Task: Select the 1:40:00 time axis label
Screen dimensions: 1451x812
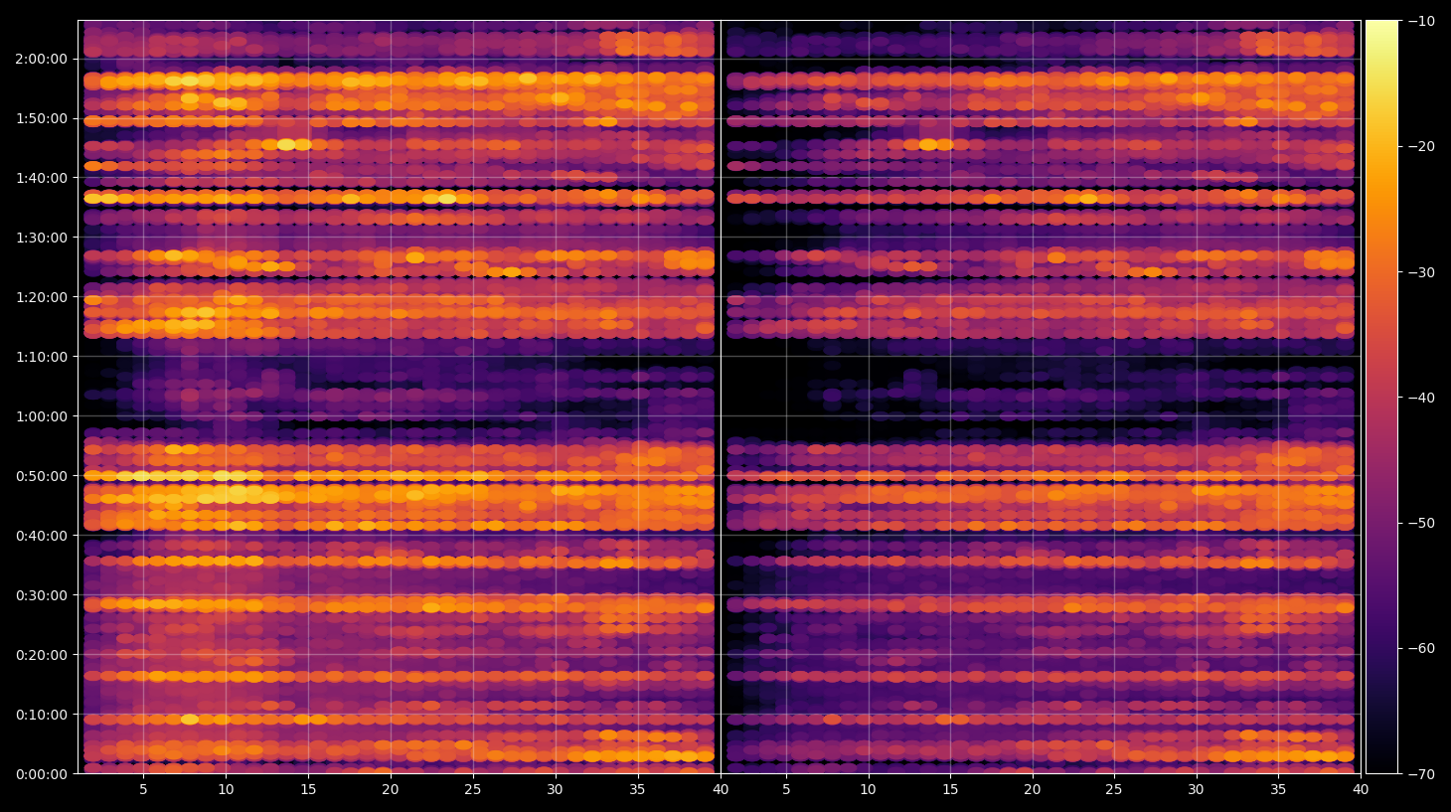Action: pyautogui.click(x=41, y=178)
